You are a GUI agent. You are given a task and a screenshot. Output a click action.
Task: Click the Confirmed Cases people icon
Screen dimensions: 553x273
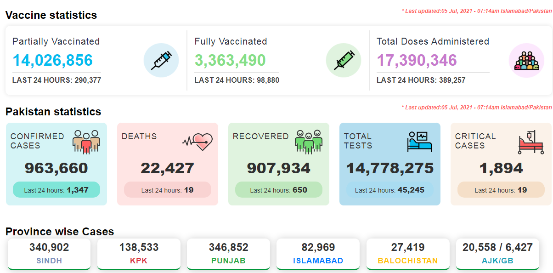coord(86,141)
